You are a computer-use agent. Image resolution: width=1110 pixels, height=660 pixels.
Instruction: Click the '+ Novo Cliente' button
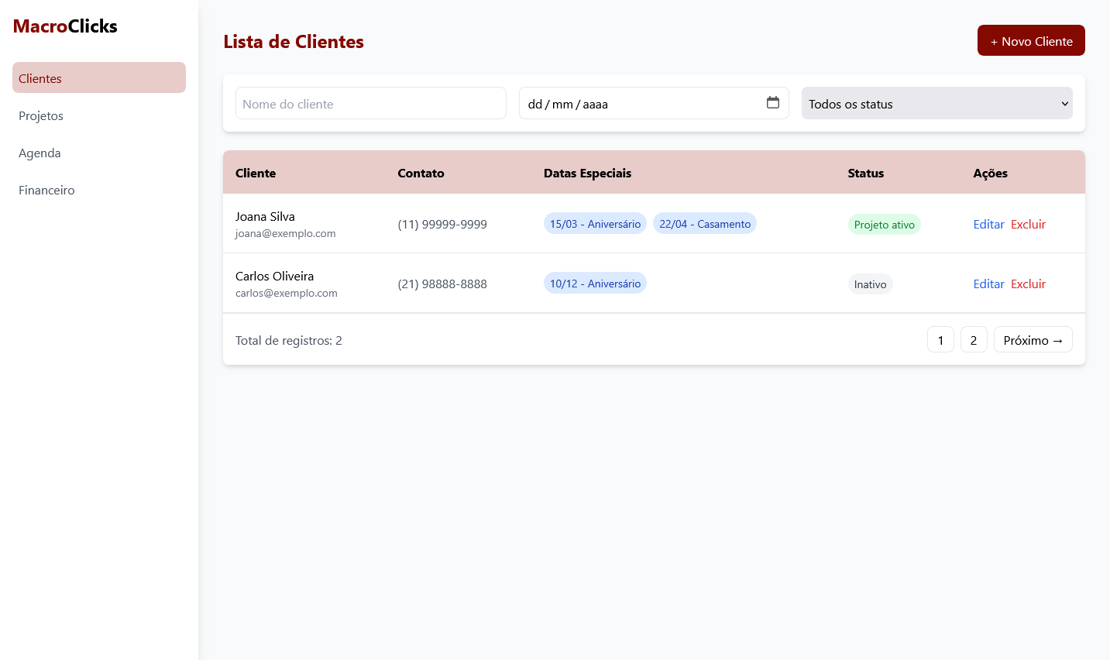[1031, 40]
